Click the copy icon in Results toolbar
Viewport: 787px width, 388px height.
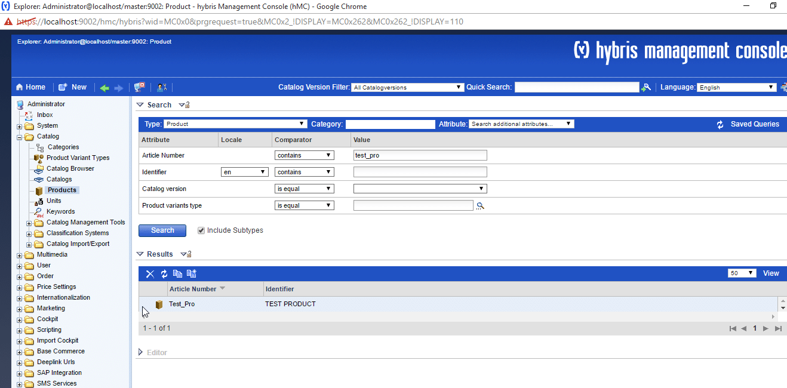[x=177, y=273]
